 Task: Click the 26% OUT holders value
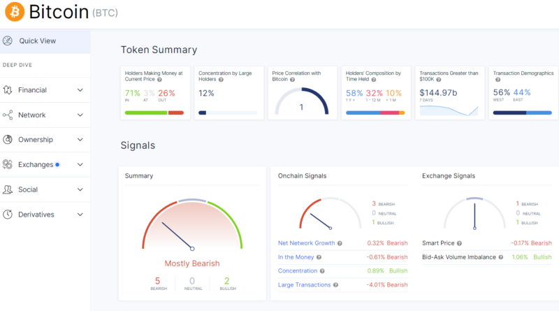166,93
